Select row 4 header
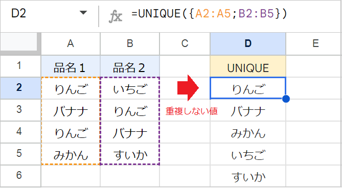This screenshot has width=342, height=188. click(x=20, y=132)
